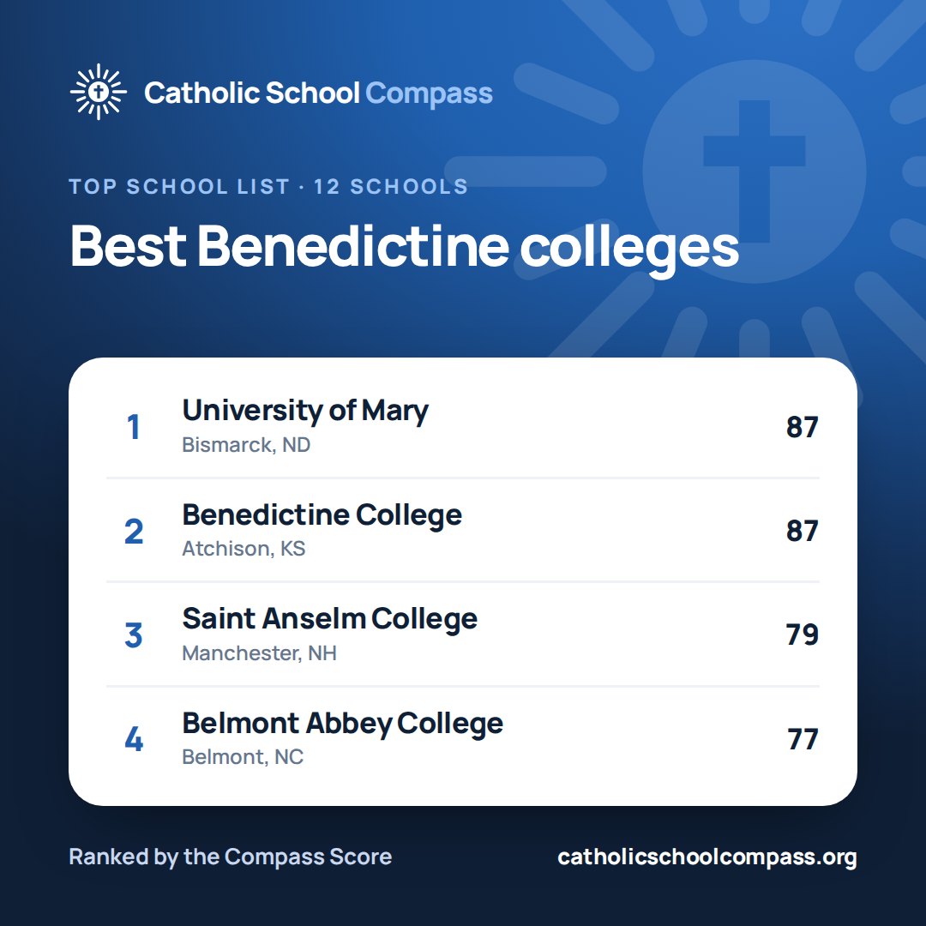Click Saint Anselm College's score 79
The image size is (926, 926).
[802, 634]
